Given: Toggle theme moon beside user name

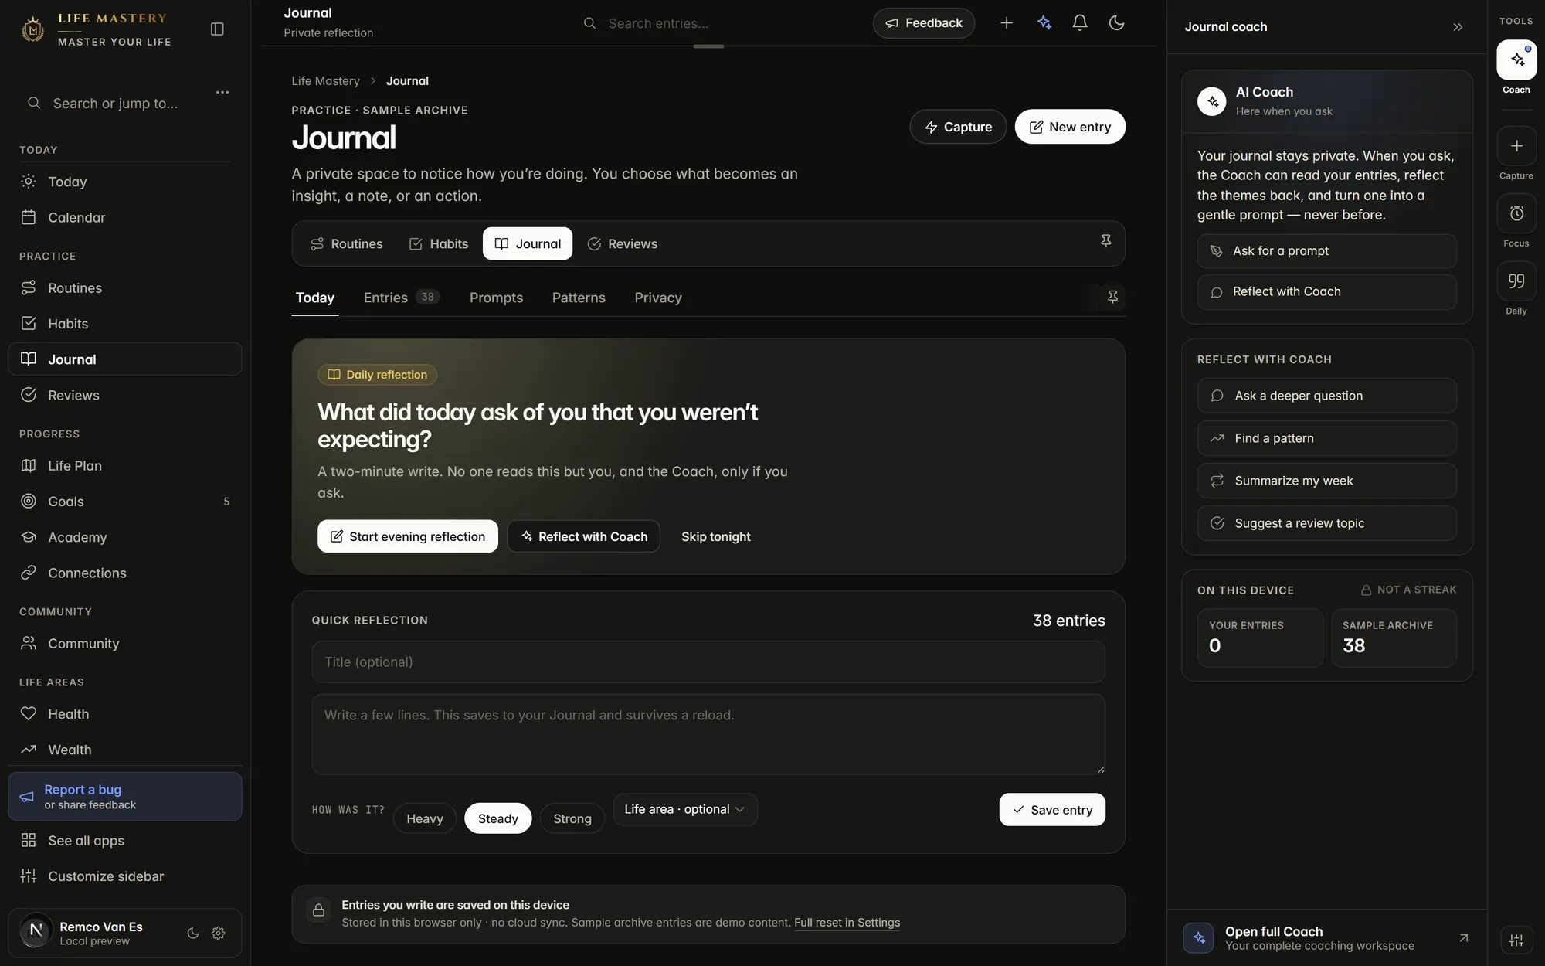Looking at the screenshot, I should (x=193, y=934).
